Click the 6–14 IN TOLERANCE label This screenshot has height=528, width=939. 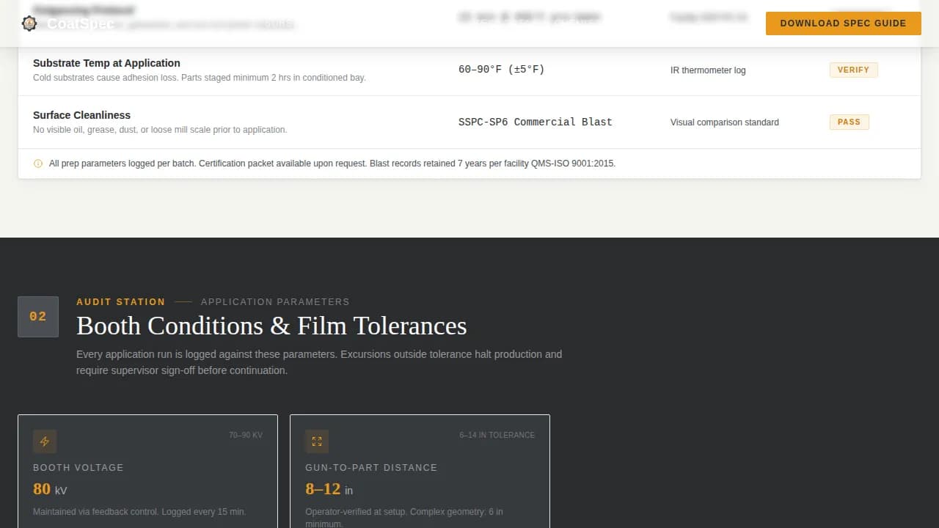click(x=497, y=435)
